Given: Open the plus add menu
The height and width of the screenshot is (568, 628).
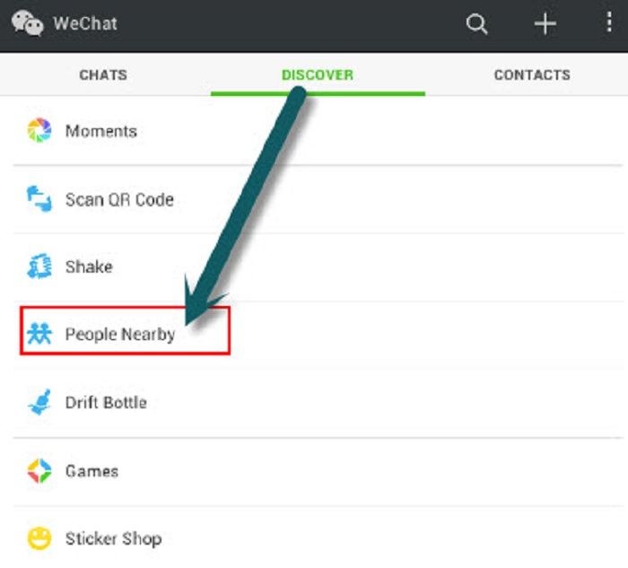Looking at the screenshot, I should (x=545, y=23).
